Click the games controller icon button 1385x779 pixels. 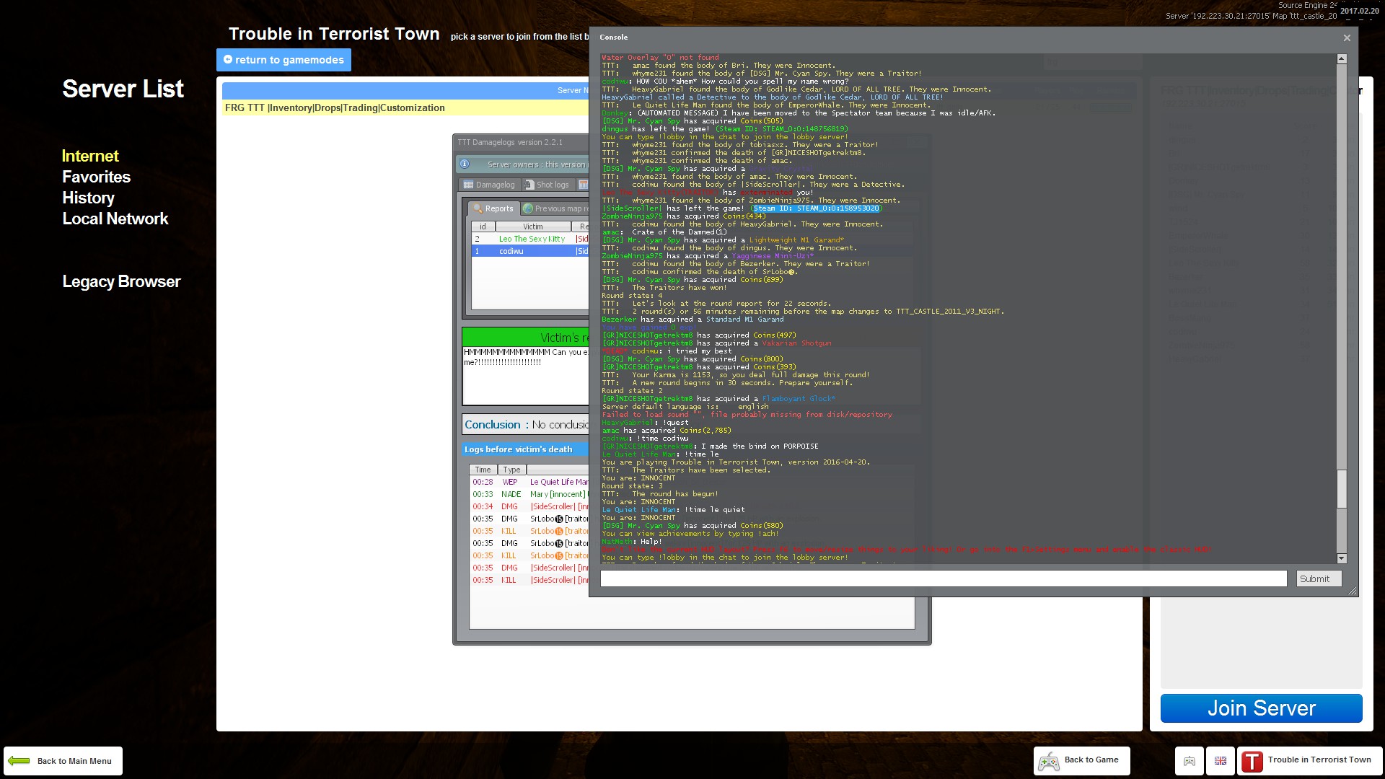tap(1190, 761)
